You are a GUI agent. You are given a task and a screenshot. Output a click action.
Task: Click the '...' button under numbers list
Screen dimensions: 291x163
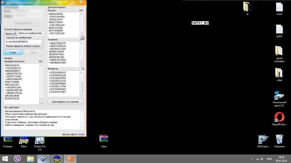pyautogui.click(x=41, y=102)
